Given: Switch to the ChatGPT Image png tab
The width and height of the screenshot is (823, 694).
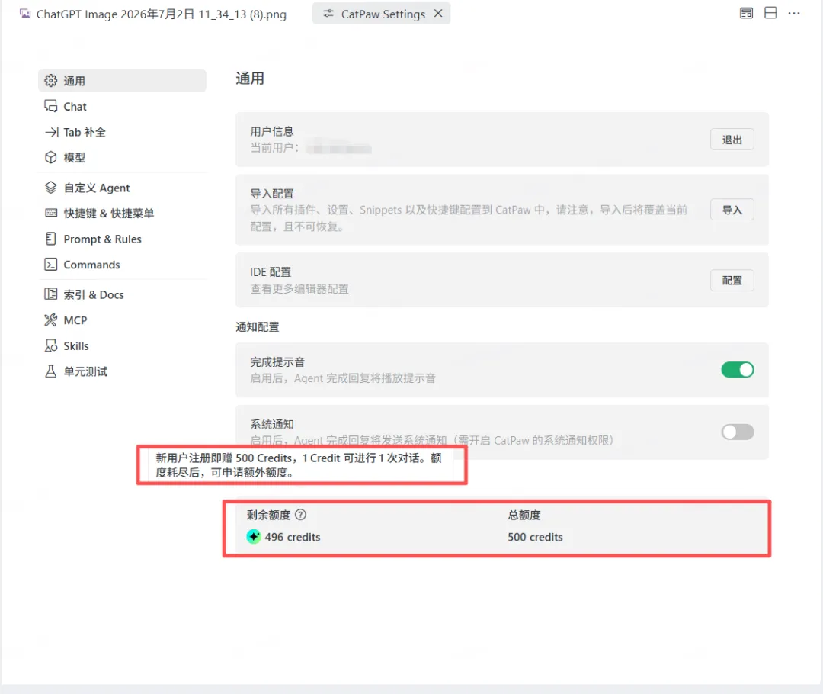Looking at the screenshot, I should [x=153, y=14].
